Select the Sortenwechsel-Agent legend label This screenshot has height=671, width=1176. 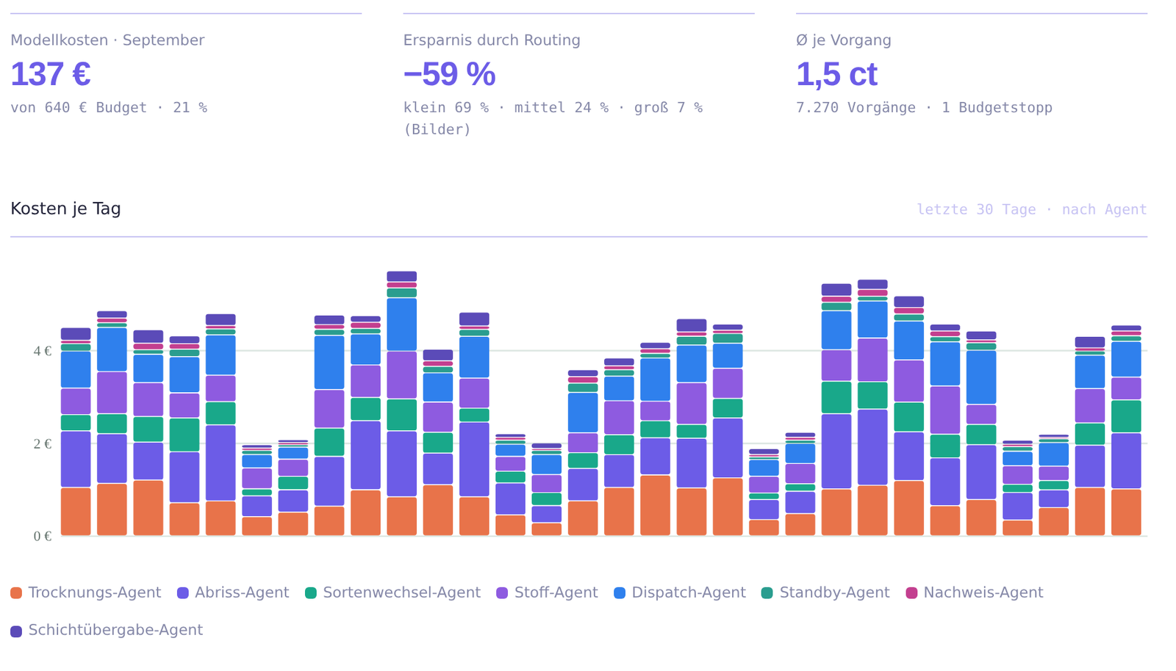click(402, 592)
